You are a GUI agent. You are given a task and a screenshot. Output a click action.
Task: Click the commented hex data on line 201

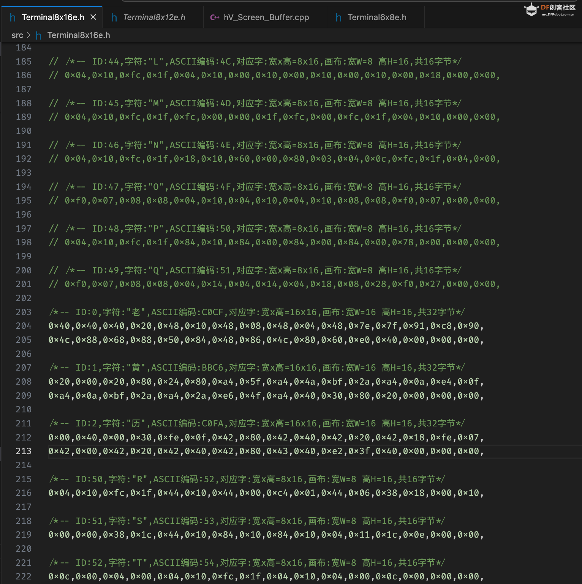coord(275,284)
